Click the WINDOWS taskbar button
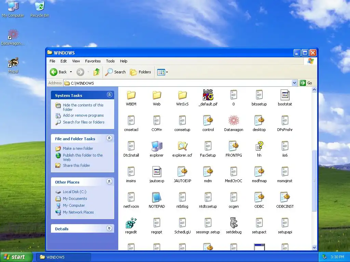350x262 pixels. (63, 257)
